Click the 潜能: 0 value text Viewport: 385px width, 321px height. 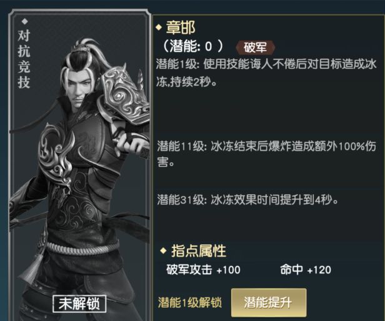(192, 46)
